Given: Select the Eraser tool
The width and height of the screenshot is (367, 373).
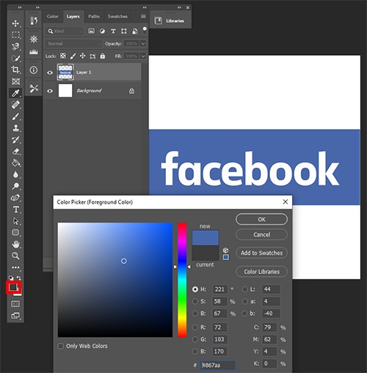Looking at the screenshot, I should (x=15, y=152).
